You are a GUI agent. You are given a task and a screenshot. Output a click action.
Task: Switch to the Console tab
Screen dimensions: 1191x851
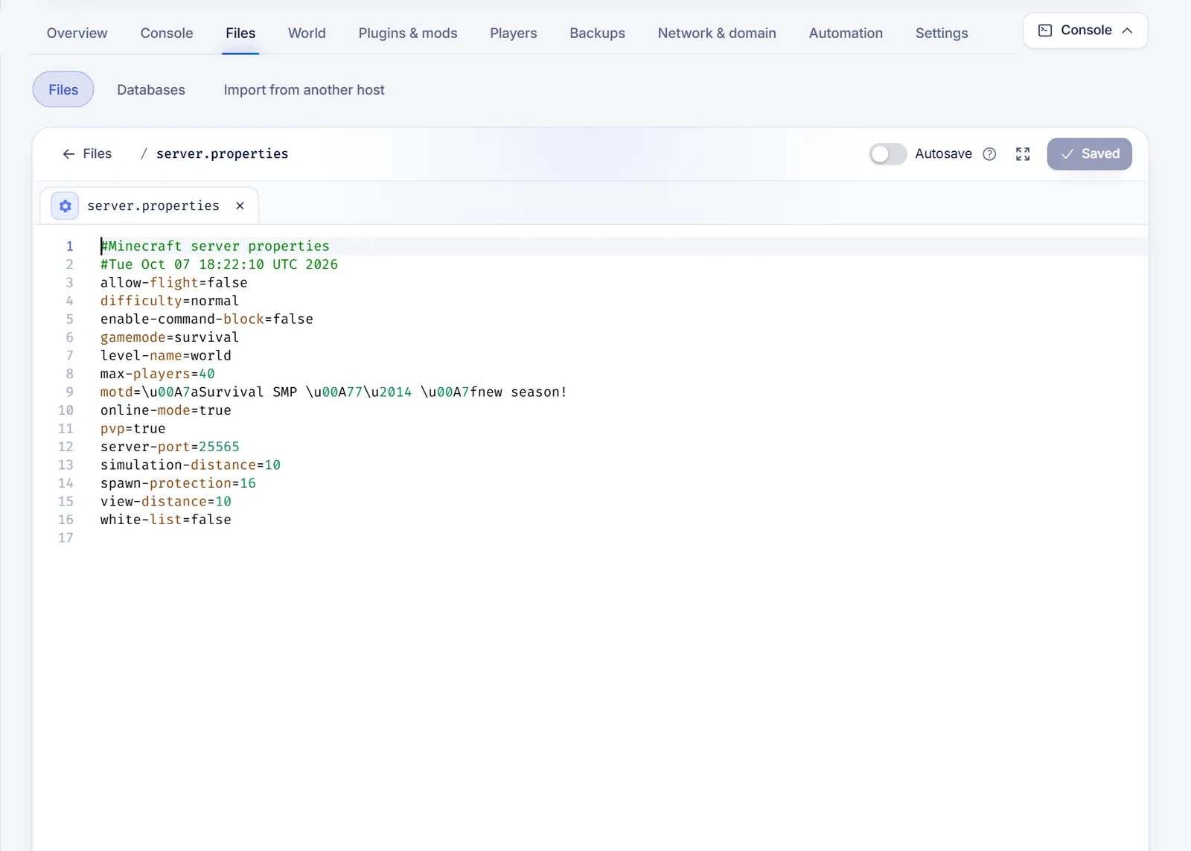point(167,34)
